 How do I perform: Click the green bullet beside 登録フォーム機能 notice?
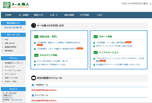coord(35,43)
